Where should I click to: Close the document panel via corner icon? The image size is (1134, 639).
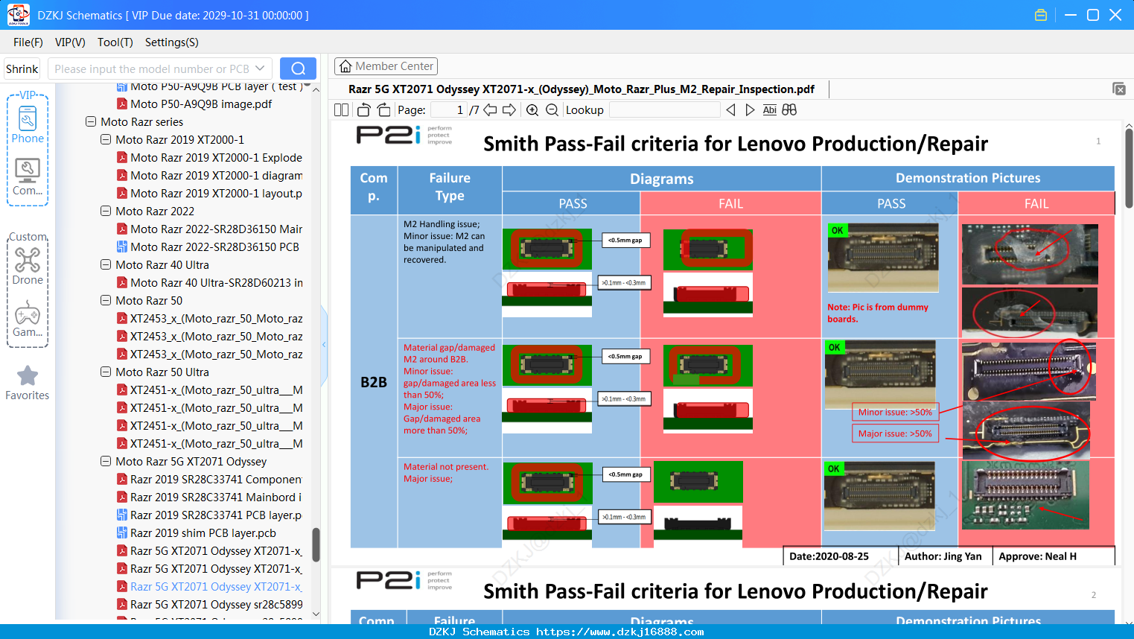pos(1119,89)
